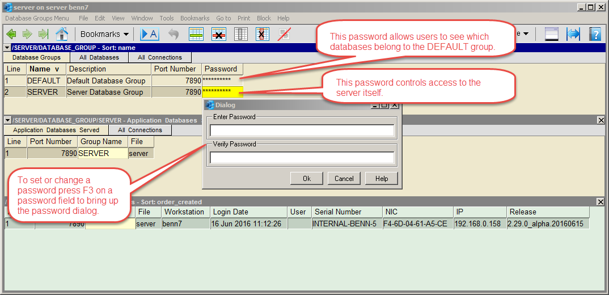Select the highlighted SERVER password cell
Viewport: 609px width, 295px height.
[x=222, y=92]
